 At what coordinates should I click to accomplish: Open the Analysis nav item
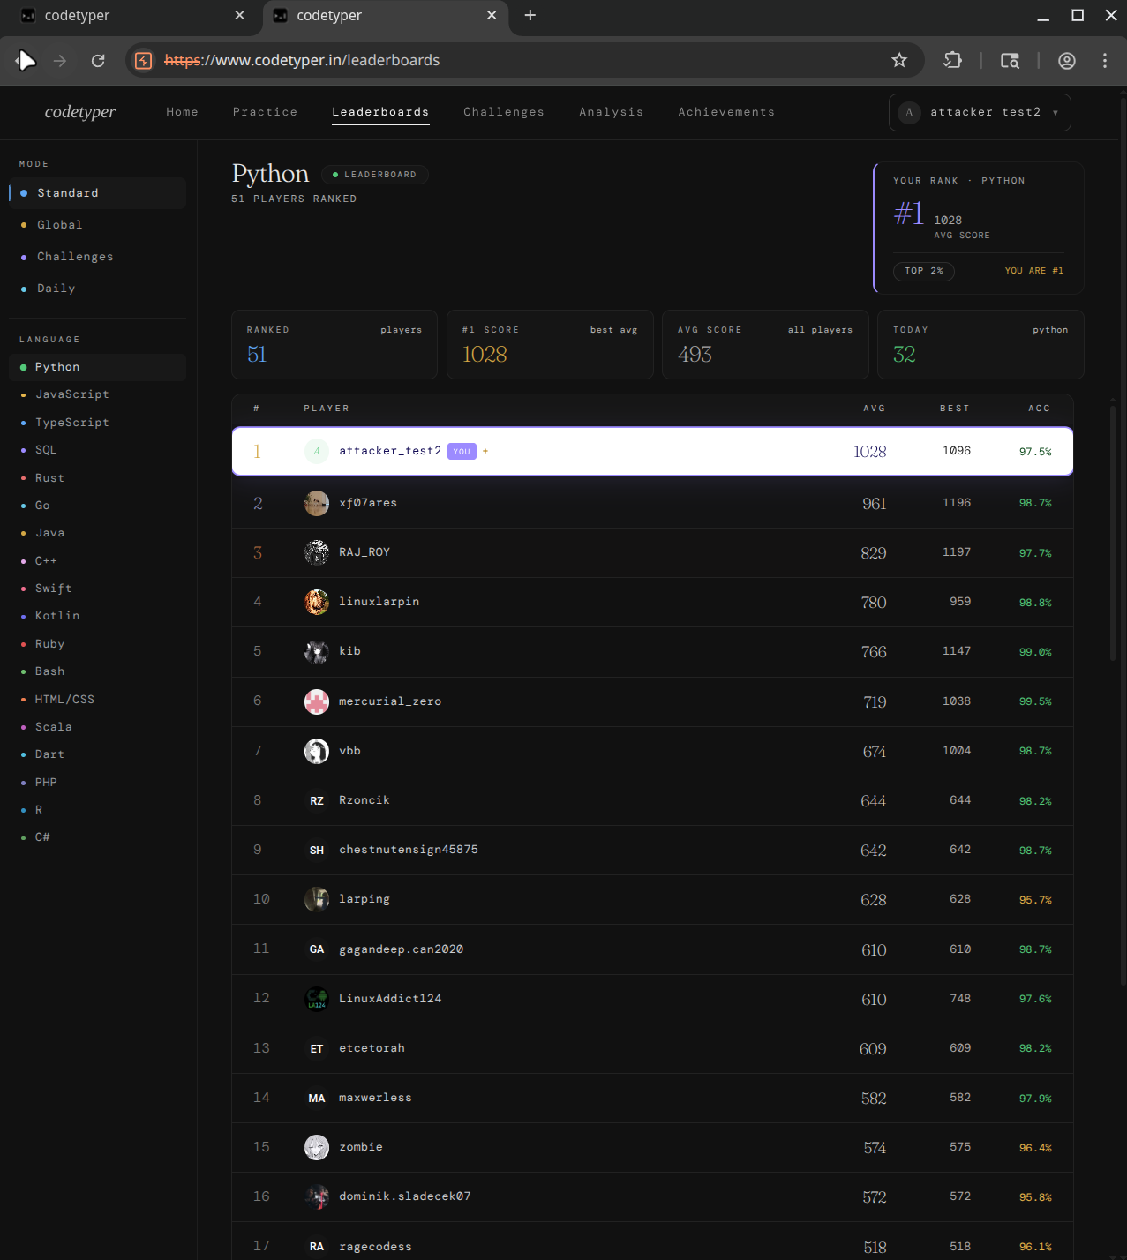tap(611, 112)
